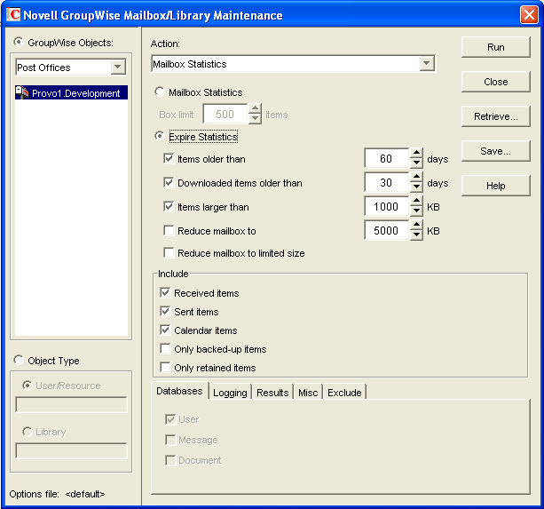Open the Action dropdown showing Mailbox Statistics

click(426, 64)
